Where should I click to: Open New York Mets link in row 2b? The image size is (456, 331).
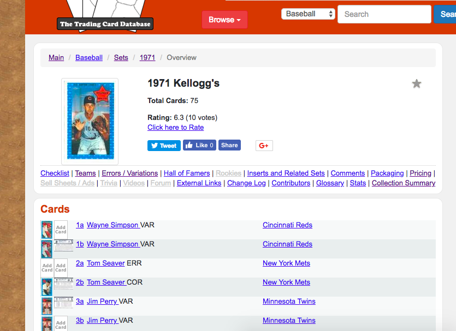coord(287,282)
